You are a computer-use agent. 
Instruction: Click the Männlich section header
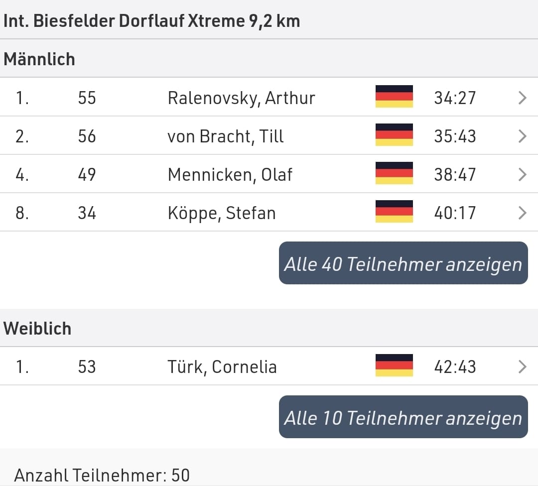(39, 59)
